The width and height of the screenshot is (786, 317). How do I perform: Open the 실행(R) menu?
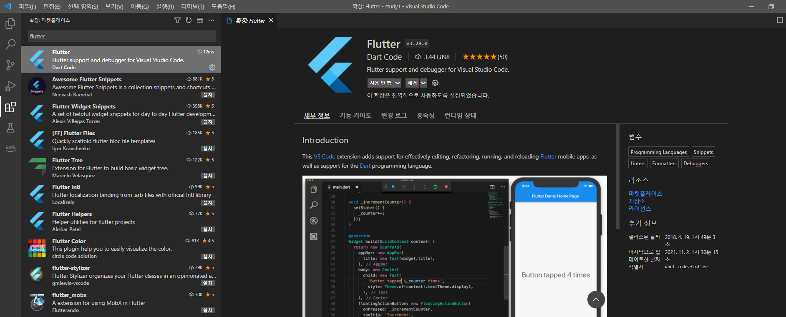[x=165, y=7]
